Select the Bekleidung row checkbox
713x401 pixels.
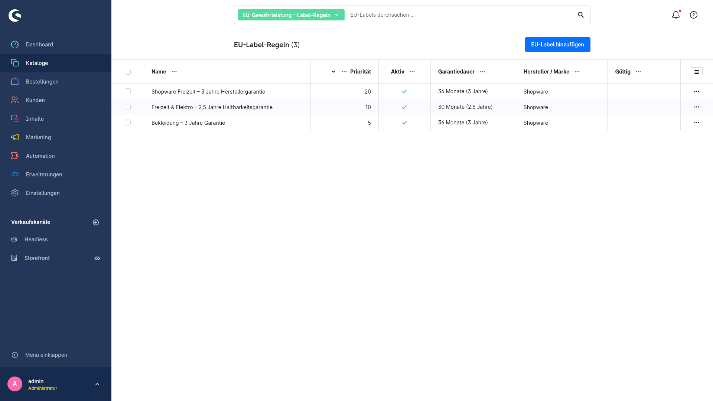click(x=128, y=123)
